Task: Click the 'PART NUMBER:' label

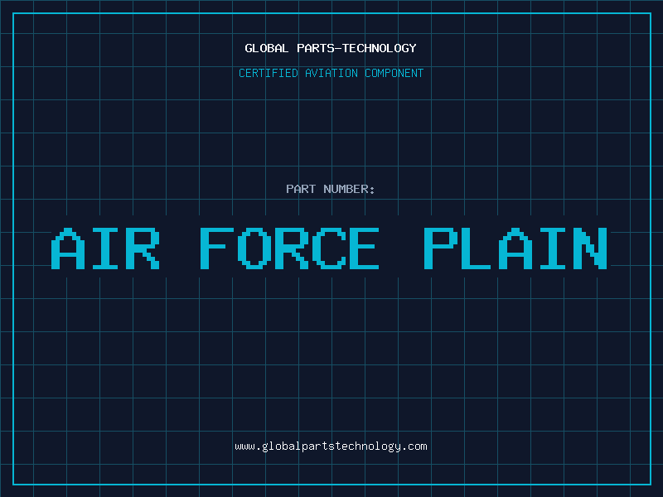Action: click(x=331, y=189)
